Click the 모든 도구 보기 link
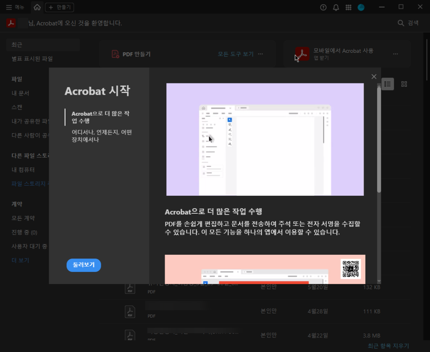Image resolution: width=430 pixels, height=352 pixels. coord(236,54)
